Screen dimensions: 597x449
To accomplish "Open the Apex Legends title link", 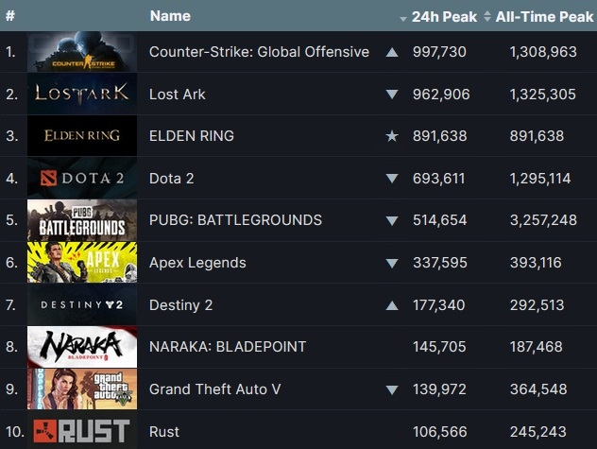I will pyautogui.click(x=197, y=263).
